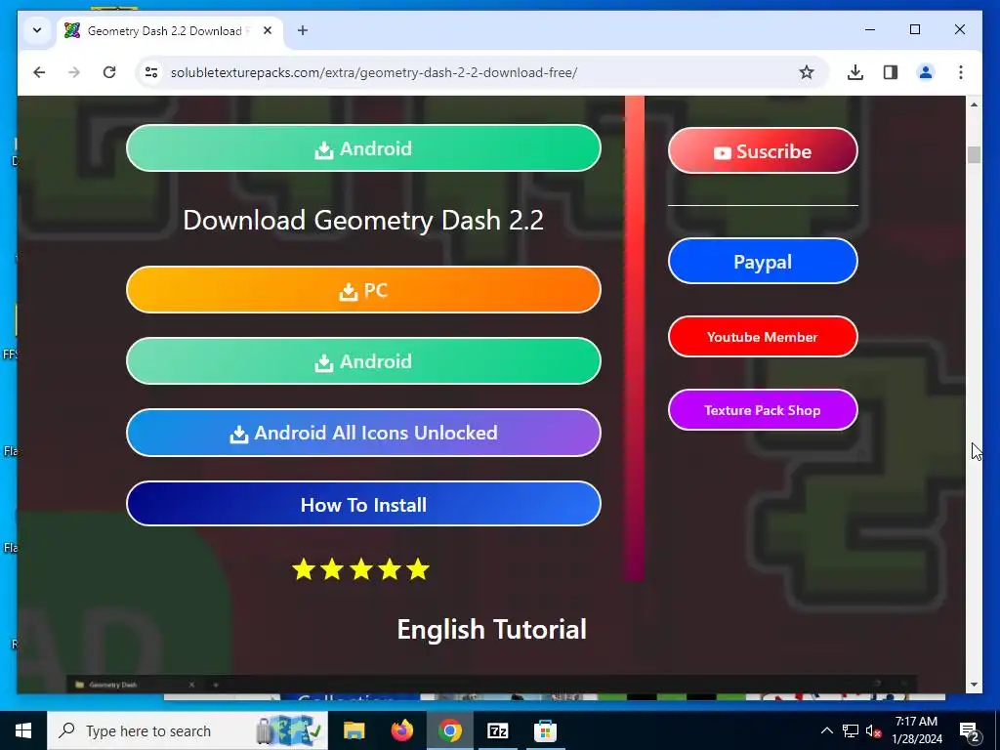Click the Chrome taskbar icon

pos(449,730)
